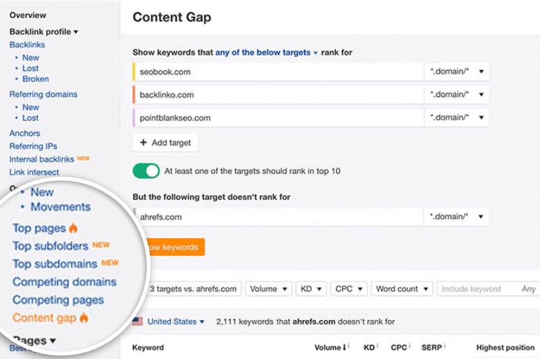Image resolution: width=540 pixels, height=359 pixels.
Task: Click the flame icon beside Content gap
Action: point(84,318)
